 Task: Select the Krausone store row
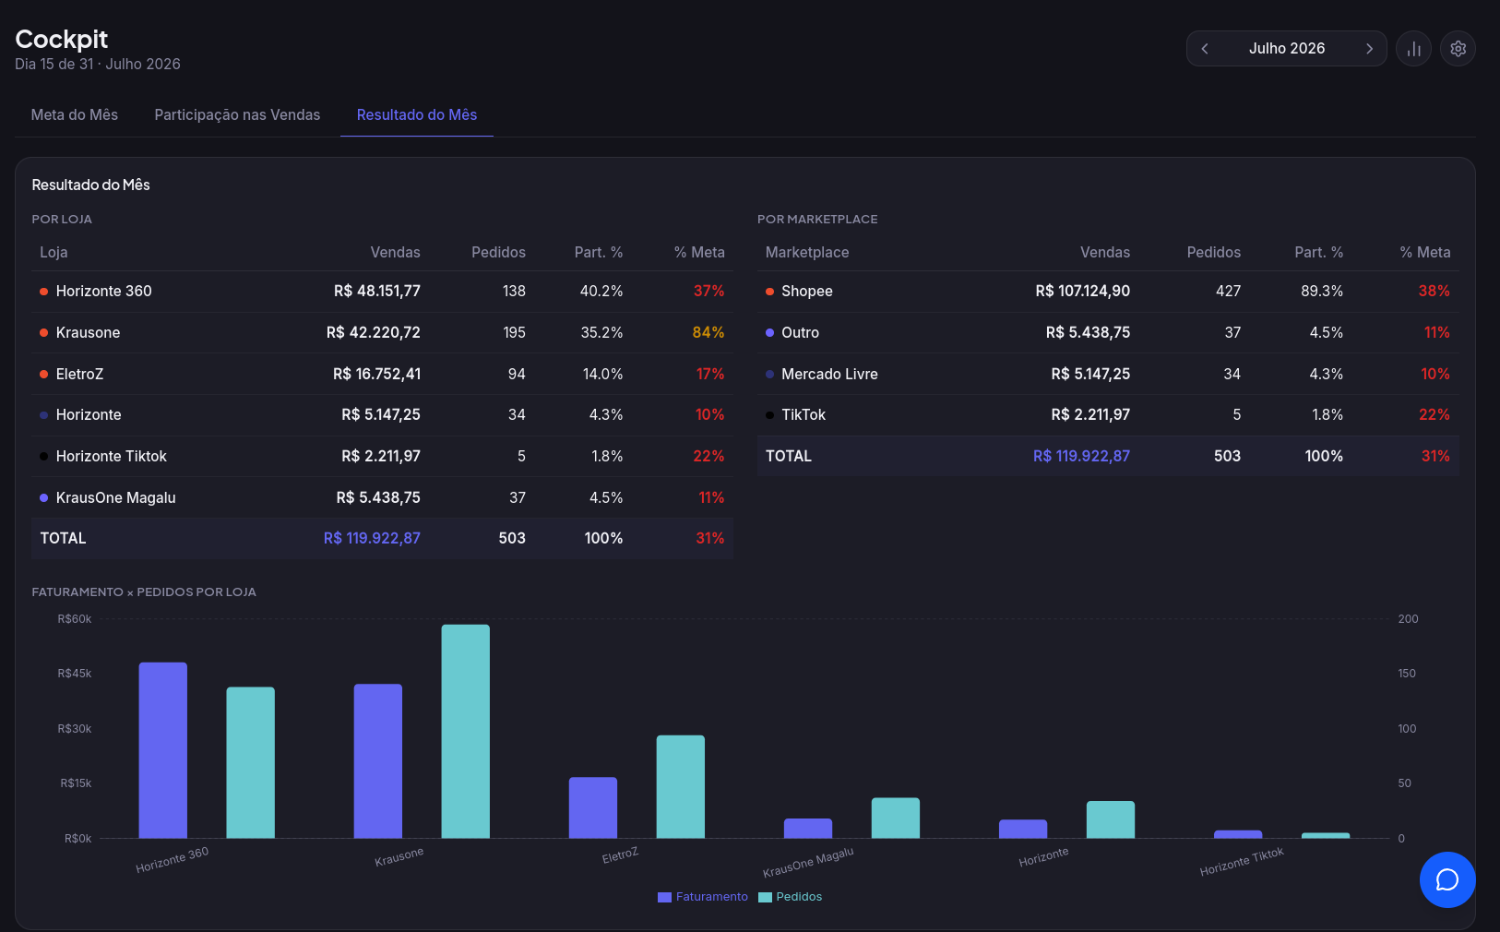pos(382,333)
